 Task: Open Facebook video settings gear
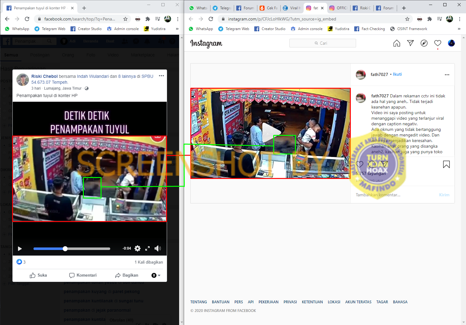138,248
